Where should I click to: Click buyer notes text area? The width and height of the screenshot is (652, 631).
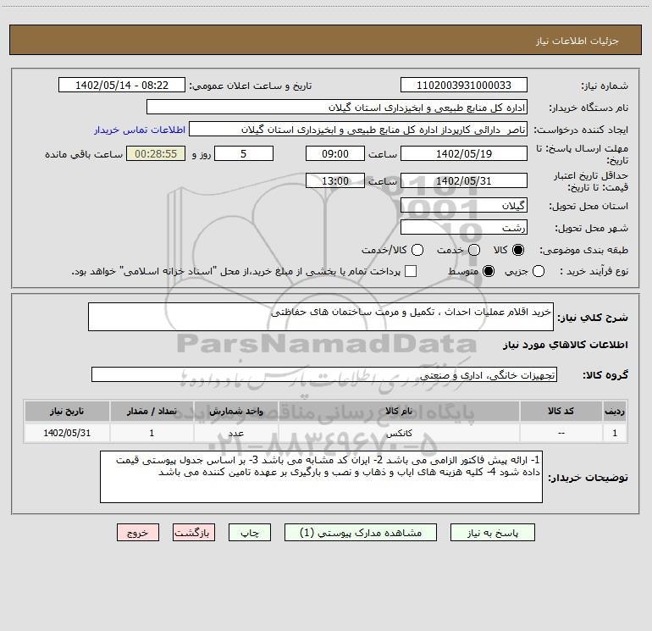[x=322, y=477]
